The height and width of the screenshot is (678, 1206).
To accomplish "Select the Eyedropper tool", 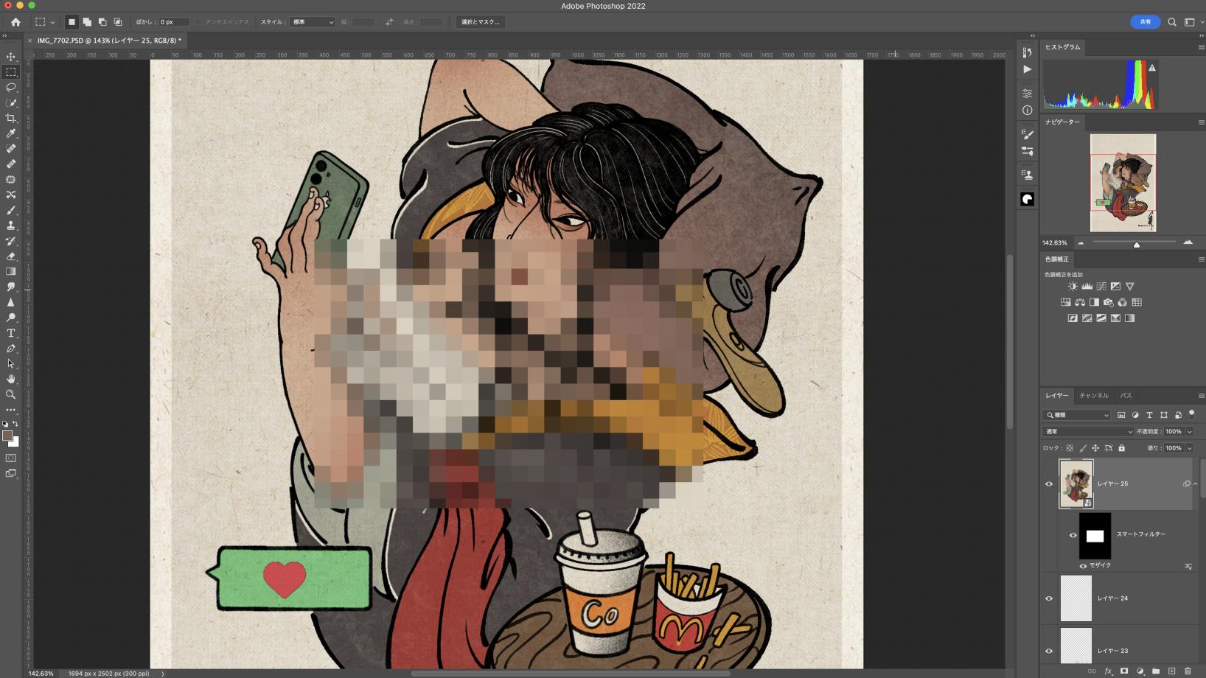I will point(11,133).
